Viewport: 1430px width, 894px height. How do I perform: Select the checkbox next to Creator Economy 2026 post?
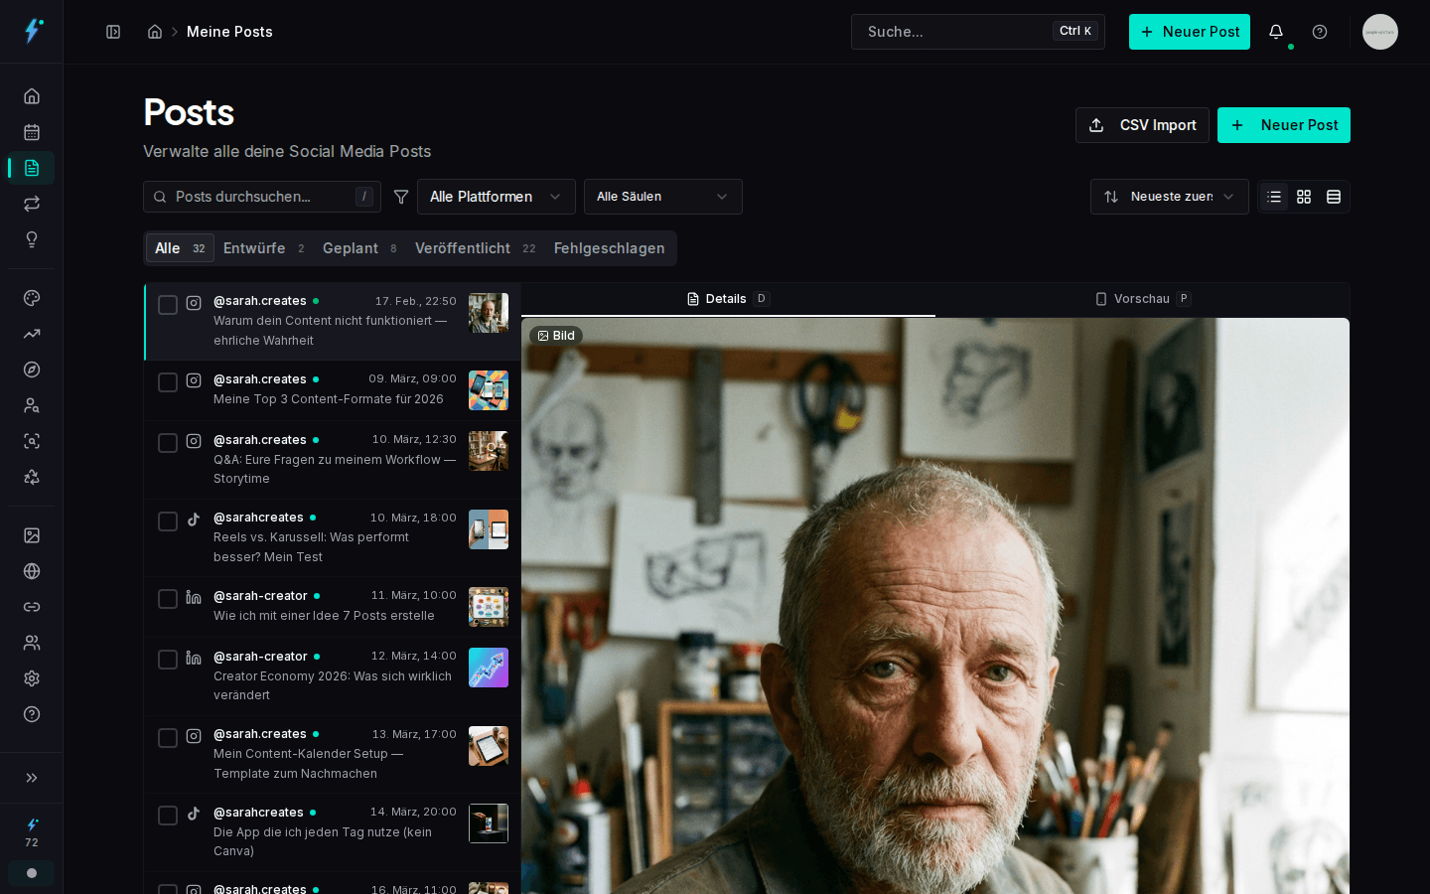coord(167,660)
